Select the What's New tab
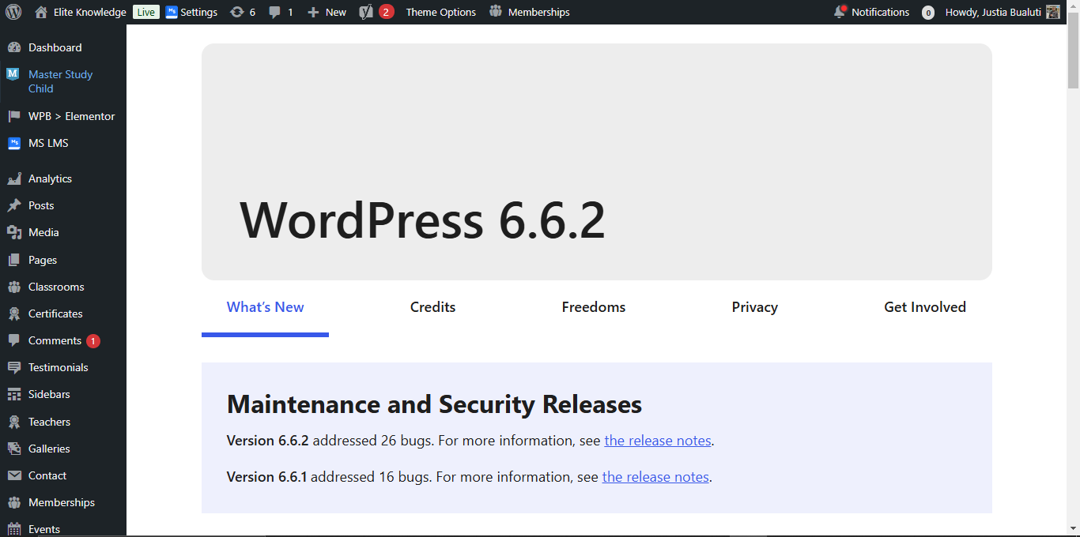1080x537 pixels. (265, 308)
